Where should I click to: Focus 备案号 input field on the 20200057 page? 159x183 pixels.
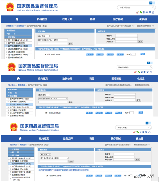pyautogui.click(x=126, y=36)
